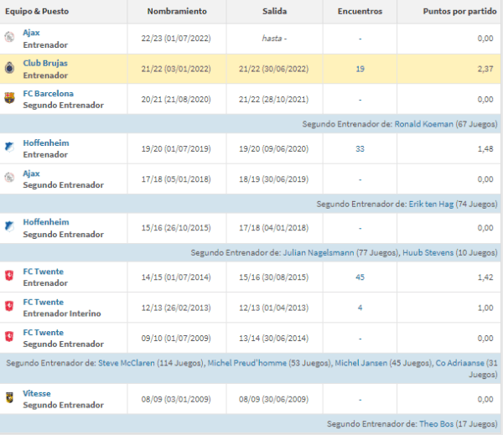503x435 pixels.
Task: Select the 19/20 (09/06/2020) date cell
Action: click(273, 149)
